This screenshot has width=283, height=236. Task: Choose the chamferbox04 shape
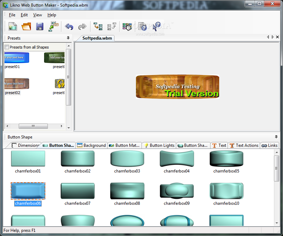pos(177,159)
